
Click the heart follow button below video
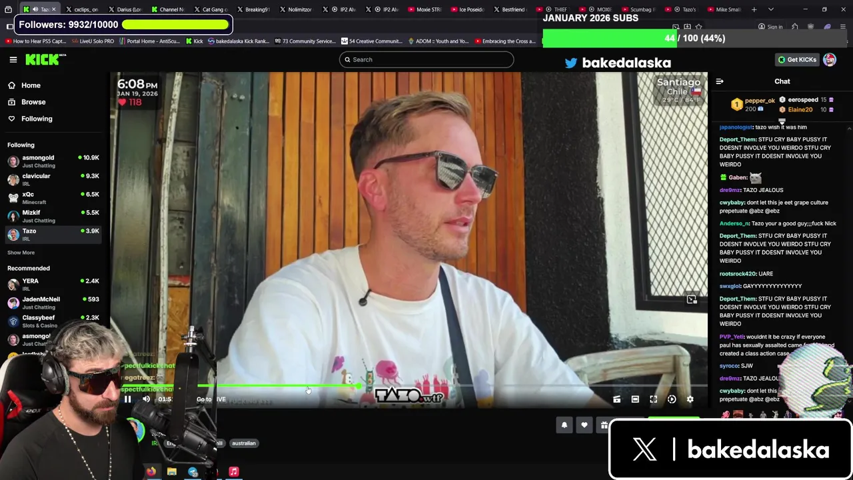[x=584, y=425]
